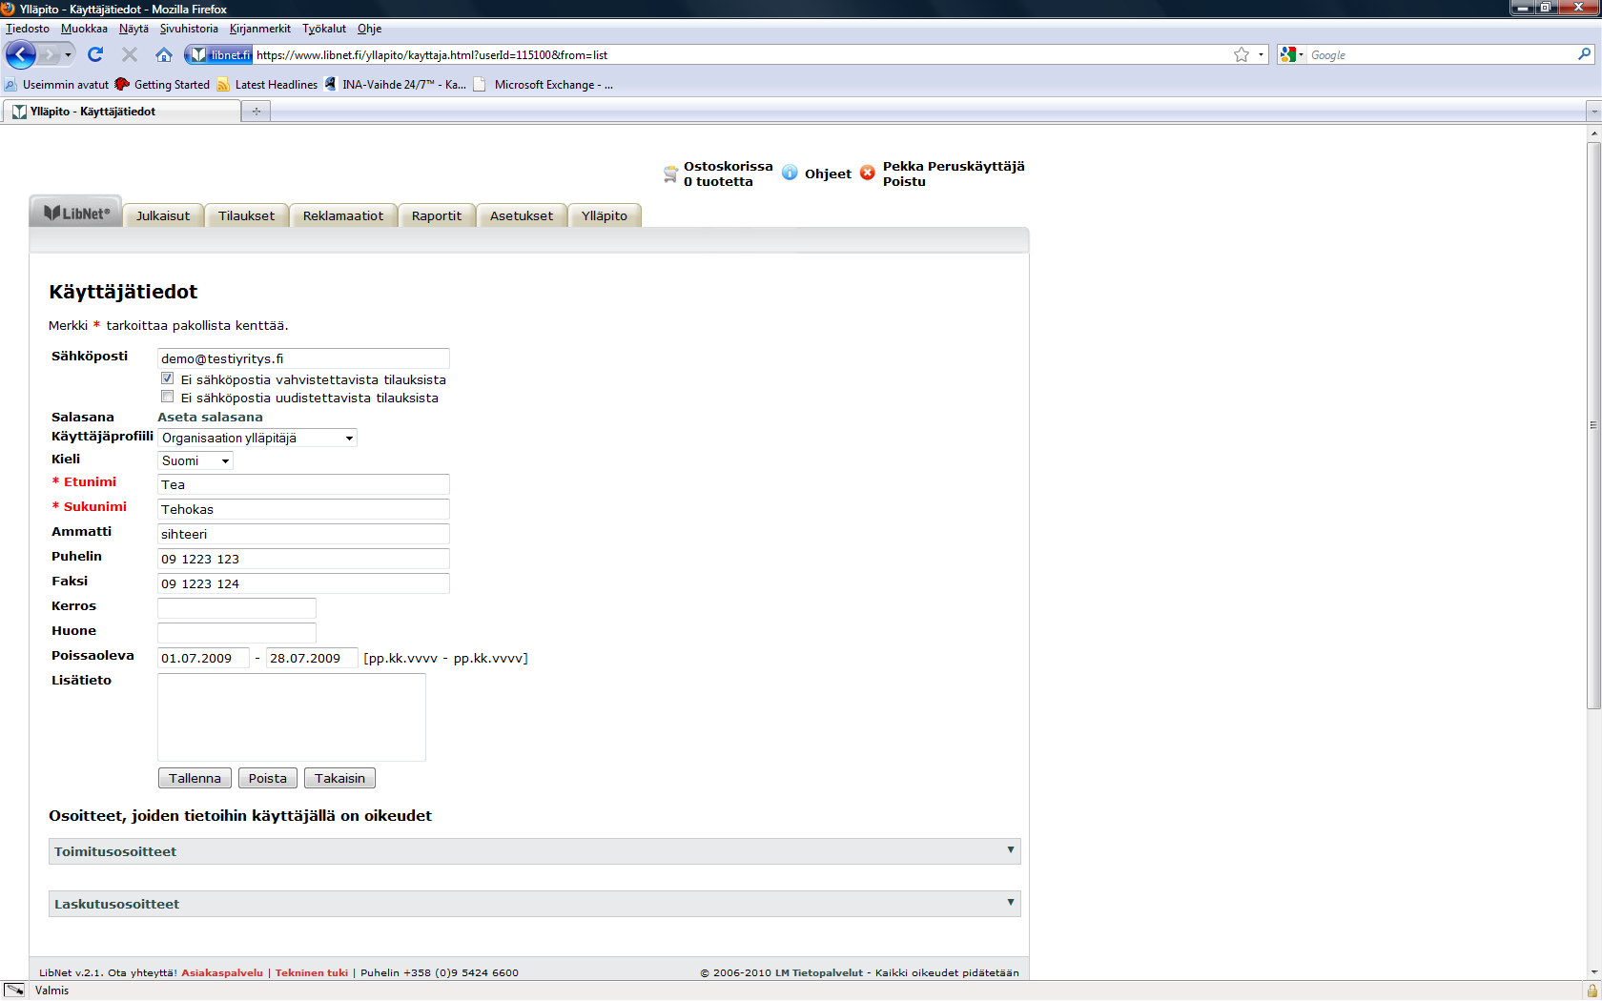
Task: Open the Näytä menu
Action: pyautogui.click(x=133, y=29)
